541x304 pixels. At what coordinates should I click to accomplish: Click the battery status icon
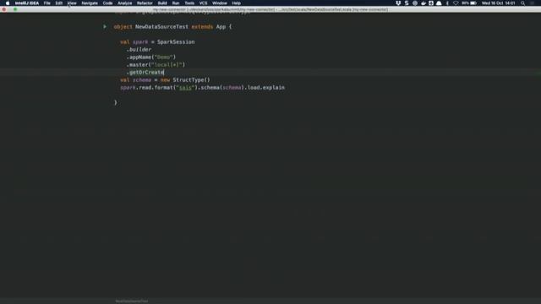pyautogui.click(x=473, y=3)
